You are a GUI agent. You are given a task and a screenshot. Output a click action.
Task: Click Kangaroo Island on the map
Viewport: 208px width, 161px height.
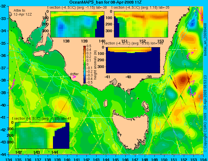[40, 54]
